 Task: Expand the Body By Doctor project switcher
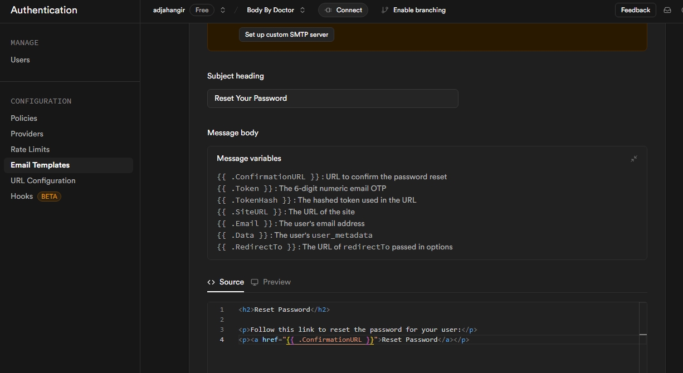pos(303,10)
